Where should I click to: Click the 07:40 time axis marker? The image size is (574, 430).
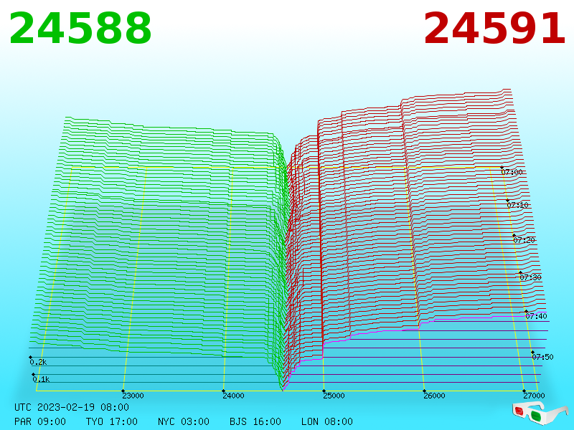536,316
